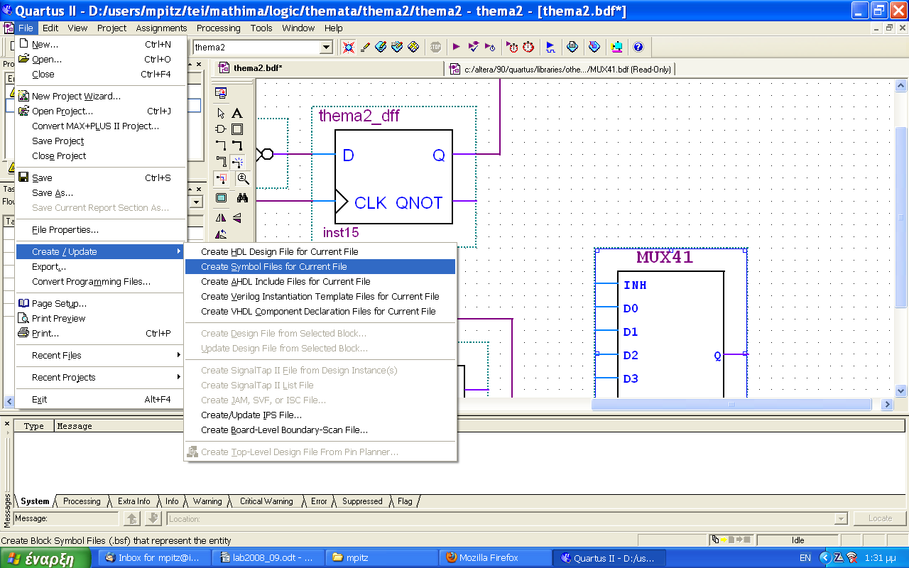Choose Create Symbol Files for Current File
This screenshot has height=568, width=909.
320,266
